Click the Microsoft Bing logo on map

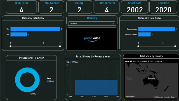[x=130, y=97]
